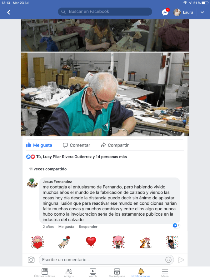Like Jesus Fernandez's comment via Me gusta
This screenshot has height=280, width=210.
[66, 227]
